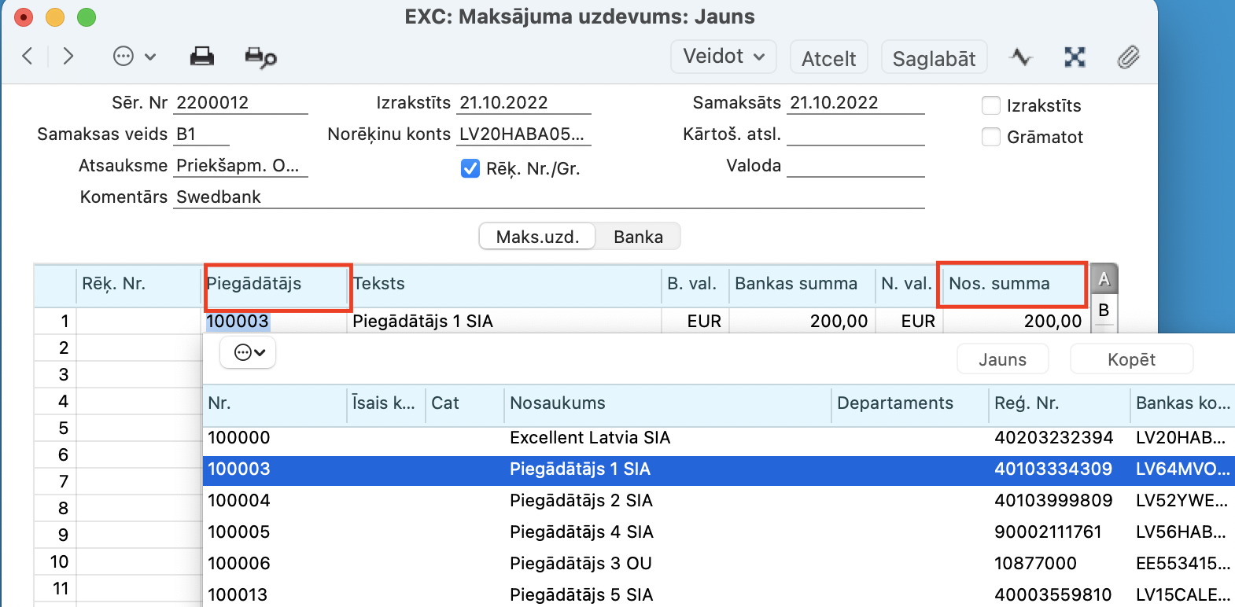The width and height of the screenshot is (1235, 607).
Task: Go to the previous record arrow
Action: click(28, 56)
